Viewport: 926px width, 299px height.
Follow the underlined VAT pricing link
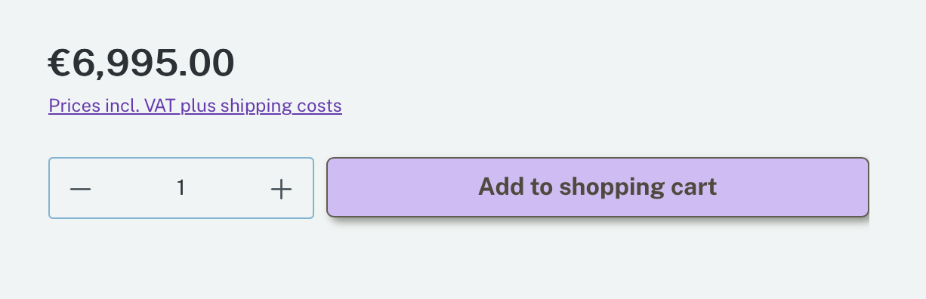(195, 106)
